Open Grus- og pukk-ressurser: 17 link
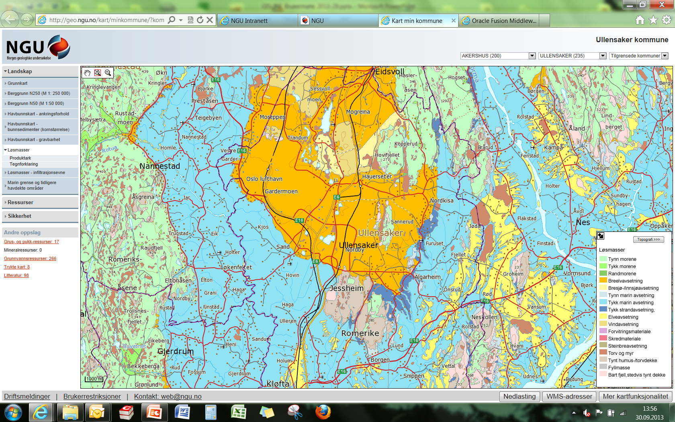The width and height of the screenshot is (675, 422). pos(31,242)
